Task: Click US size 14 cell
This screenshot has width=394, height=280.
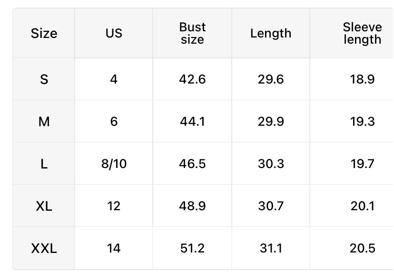Action: 114,248
